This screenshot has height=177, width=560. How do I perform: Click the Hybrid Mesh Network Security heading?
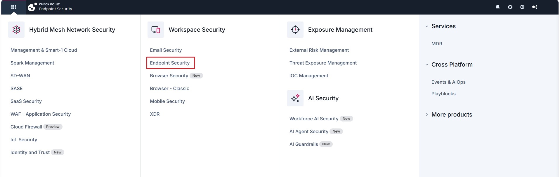tap(72, 30)
